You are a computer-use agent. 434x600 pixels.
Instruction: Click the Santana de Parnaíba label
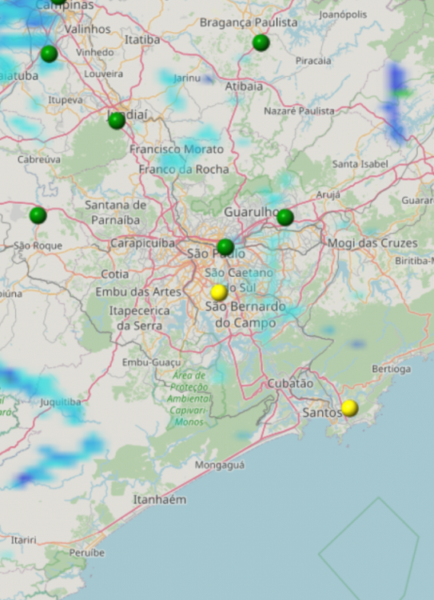115,212
